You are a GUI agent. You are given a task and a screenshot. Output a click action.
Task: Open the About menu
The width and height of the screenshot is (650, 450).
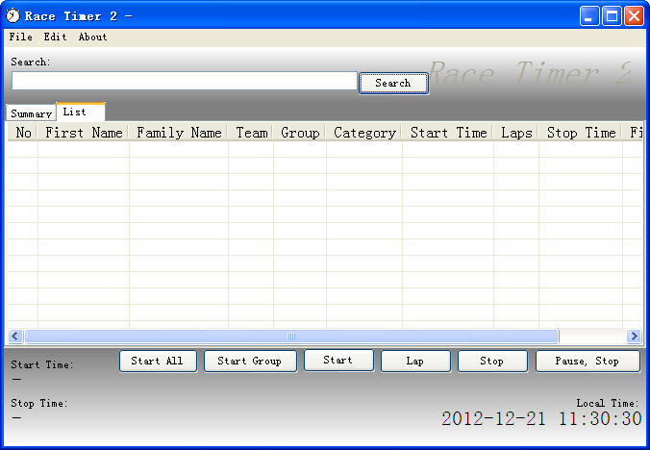[x=93, y=37]
